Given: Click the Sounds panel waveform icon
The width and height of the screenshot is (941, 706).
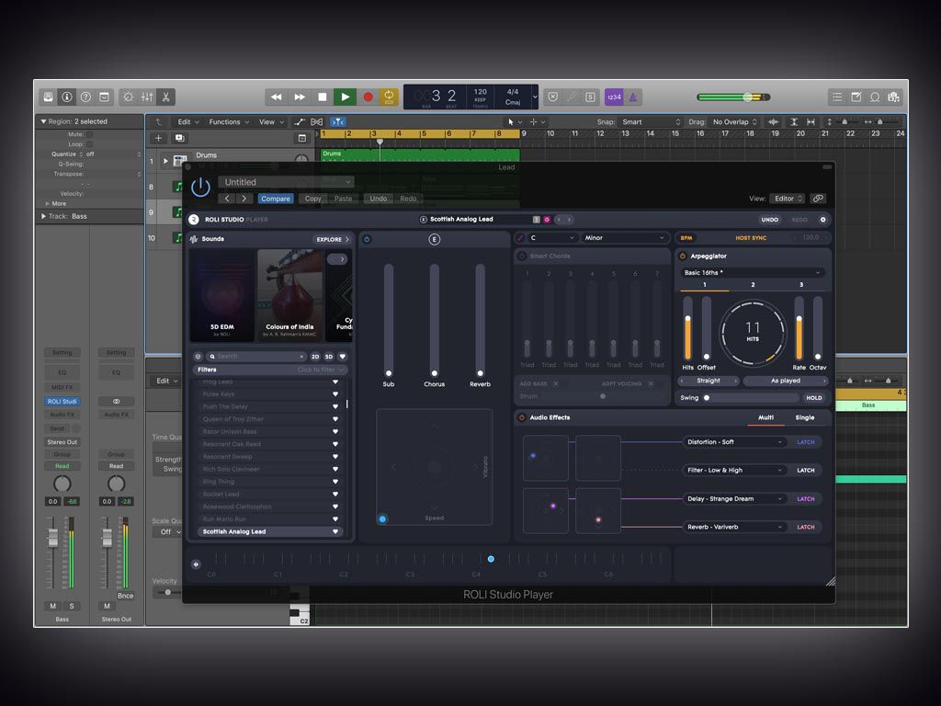Looking at the screenshot, I should coord(194,238).
